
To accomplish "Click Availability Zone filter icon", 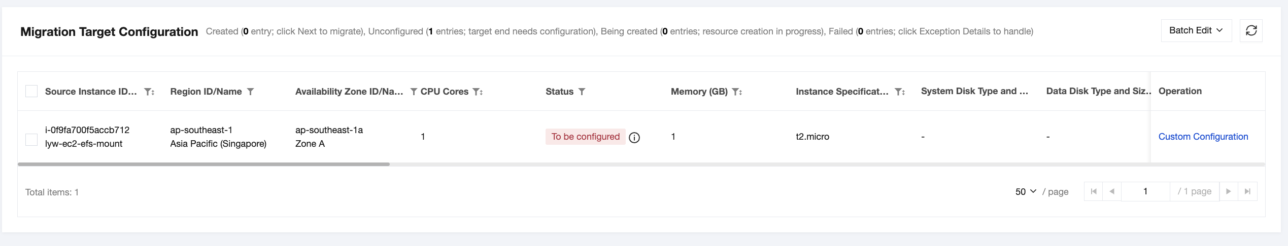I will click(414, 92).
